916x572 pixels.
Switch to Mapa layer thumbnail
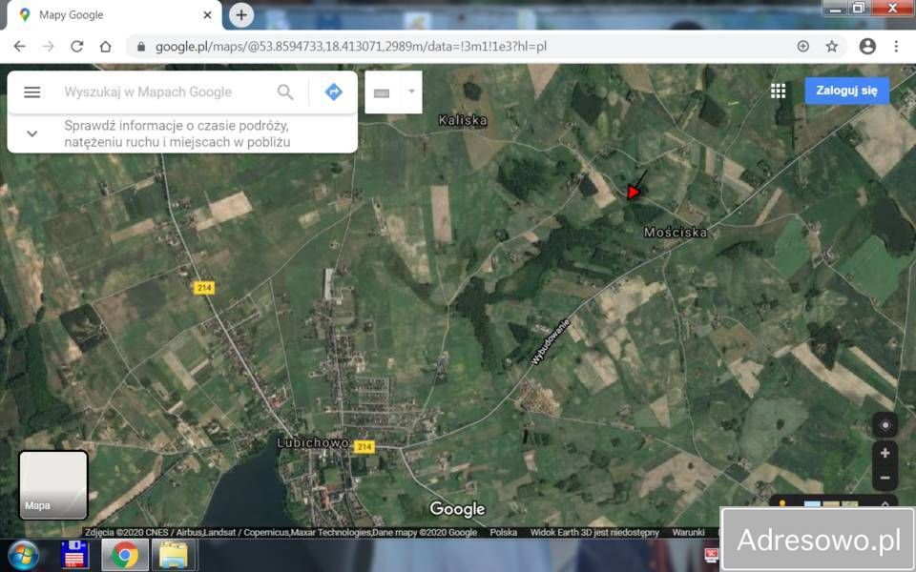pyautogui.click(x=53, y=485)
